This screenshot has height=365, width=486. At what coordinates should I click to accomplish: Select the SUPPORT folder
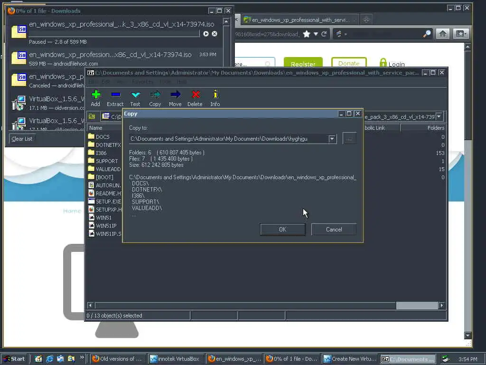pyautogui.click(x=103, y=161)
